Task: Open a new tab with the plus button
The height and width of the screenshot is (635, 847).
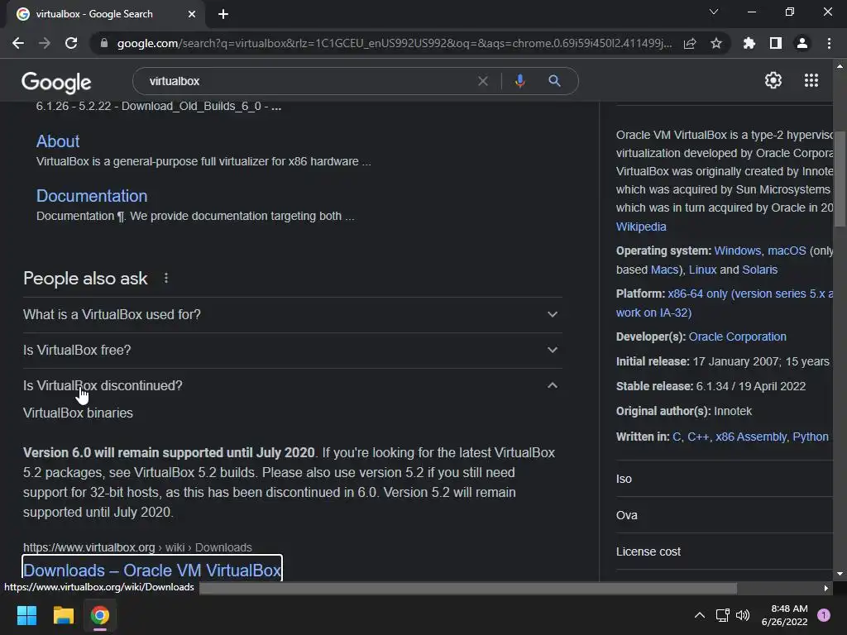Action: point(223,14)
